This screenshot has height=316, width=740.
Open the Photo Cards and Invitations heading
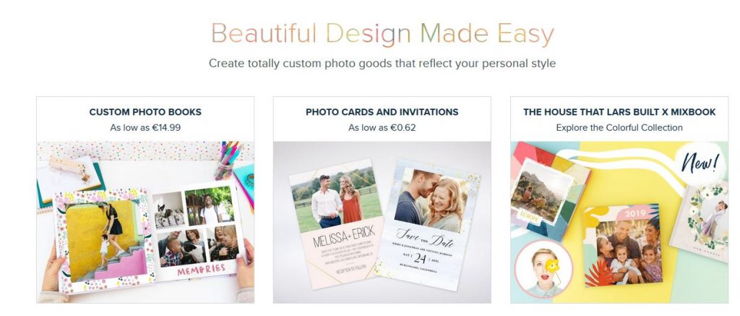(x=382, y=112)
